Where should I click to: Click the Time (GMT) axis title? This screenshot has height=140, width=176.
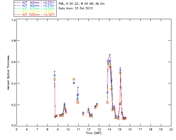pyautogui.click(x=94, y=133)
